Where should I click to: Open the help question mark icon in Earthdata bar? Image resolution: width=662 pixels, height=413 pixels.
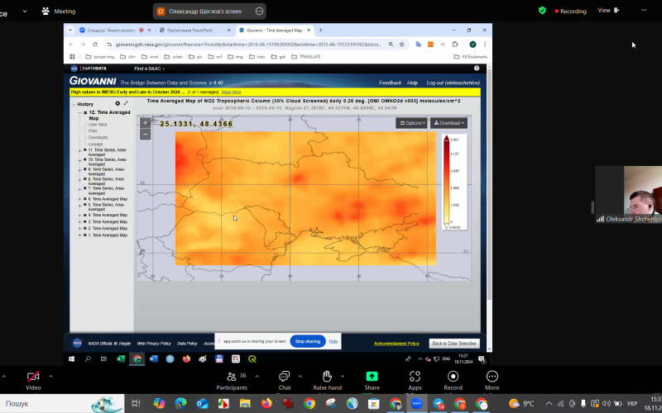tap(477, 69)
